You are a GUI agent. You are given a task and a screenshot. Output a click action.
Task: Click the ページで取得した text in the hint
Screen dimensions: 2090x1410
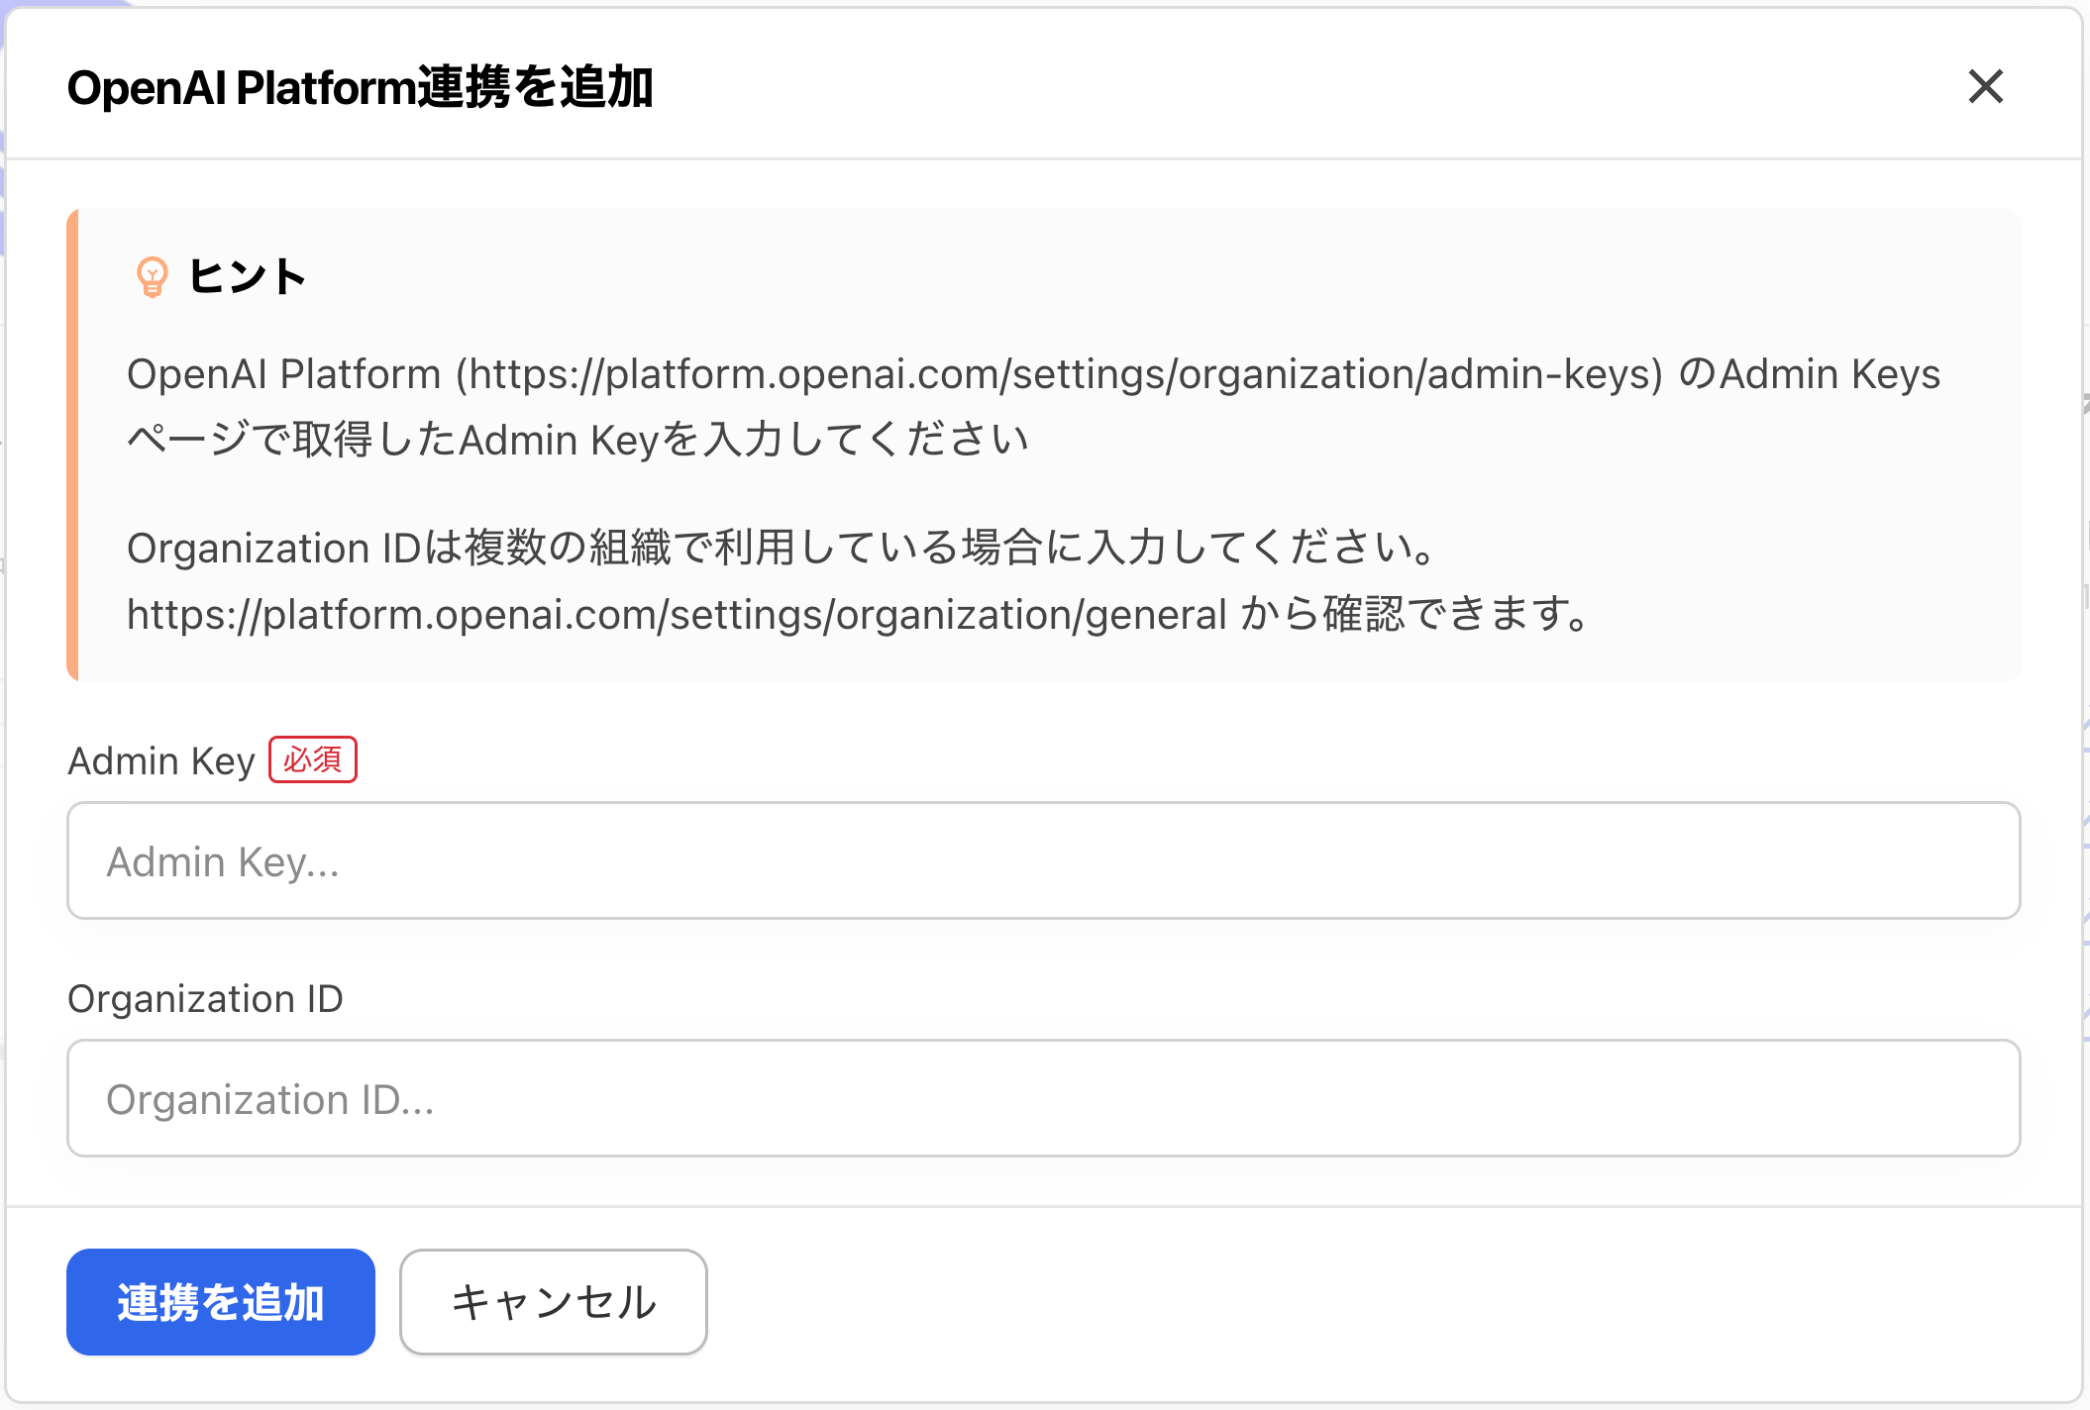click(x=291, y=440)
